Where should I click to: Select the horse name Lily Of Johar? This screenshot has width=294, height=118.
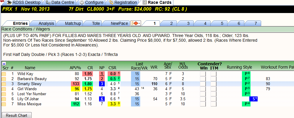pyautogui.click(x=28, y=99)
